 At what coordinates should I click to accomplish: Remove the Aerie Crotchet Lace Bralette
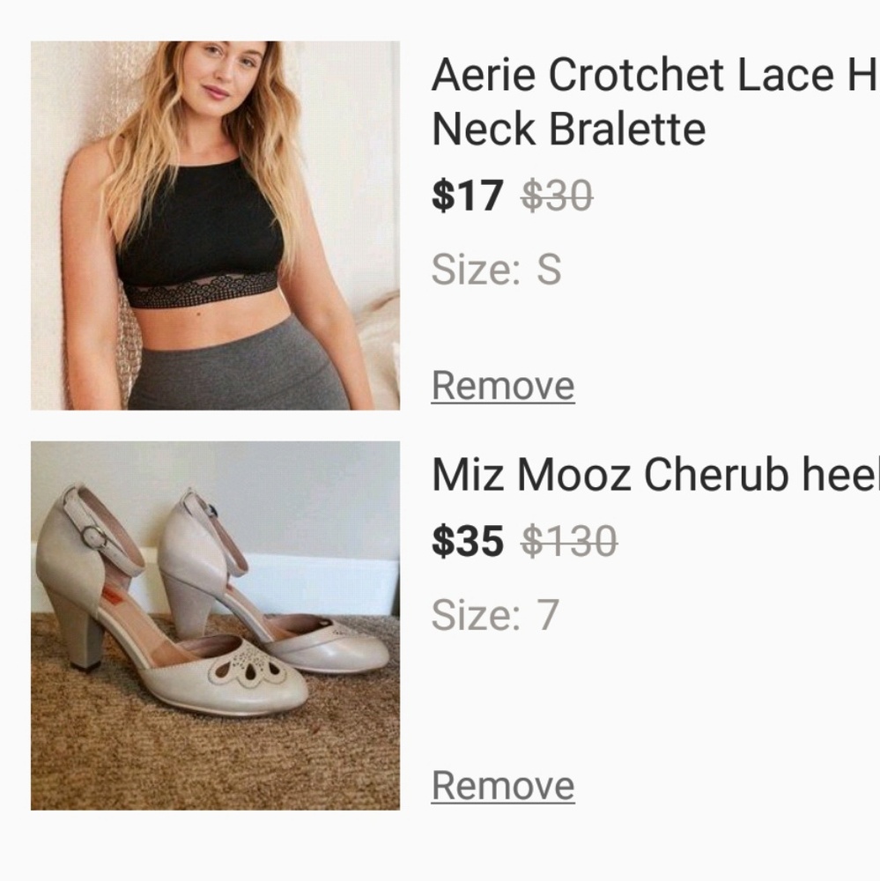click(x=502, y=386)
